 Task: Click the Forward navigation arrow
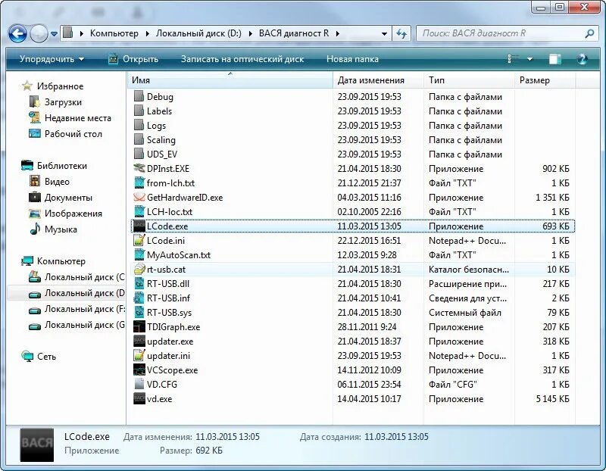click(39, 34)
